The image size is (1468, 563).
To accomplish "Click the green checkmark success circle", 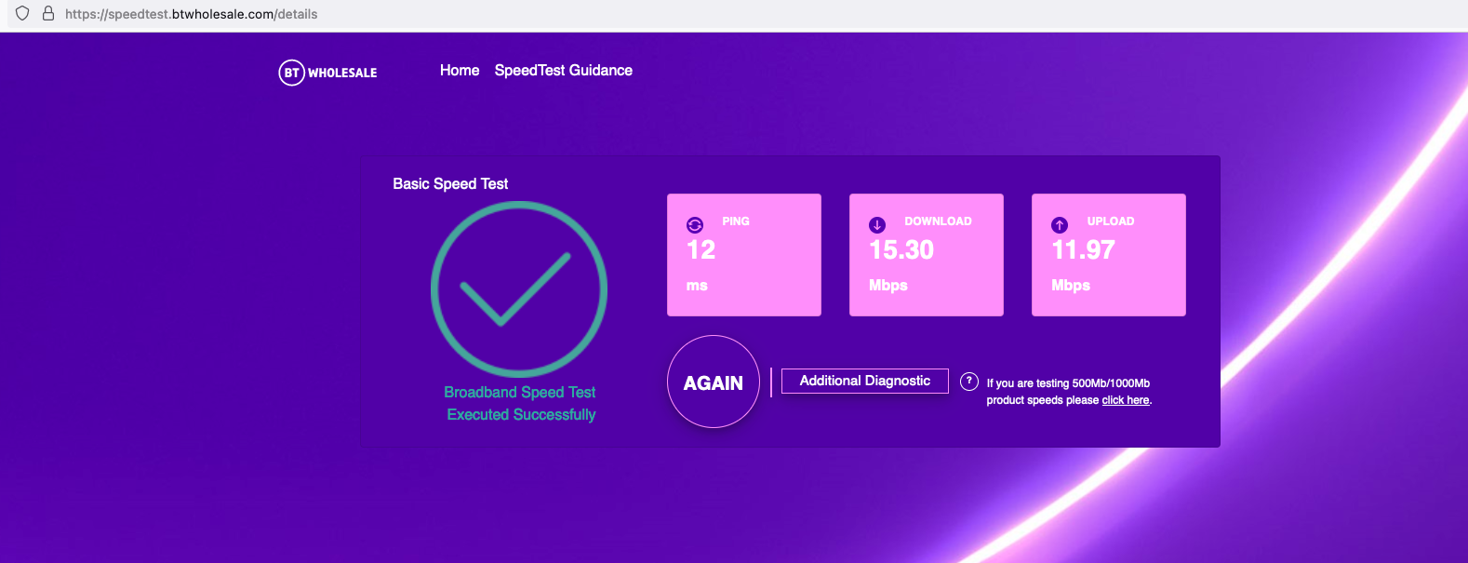I will pyautogui.click(x=519, y=289).
